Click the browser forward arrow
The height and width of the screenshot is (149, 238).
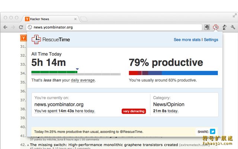point(13,27)
